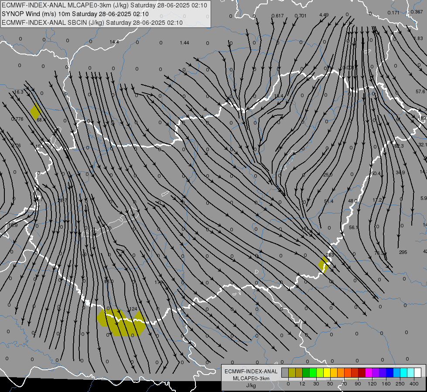This screenshot has width=427, height=392.
Task: Click the map value 124
Action: click(133, 309)
